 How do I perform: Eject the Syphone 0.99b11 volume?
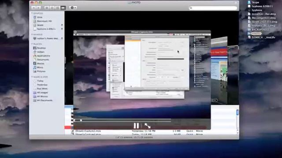tap(62, 29)
